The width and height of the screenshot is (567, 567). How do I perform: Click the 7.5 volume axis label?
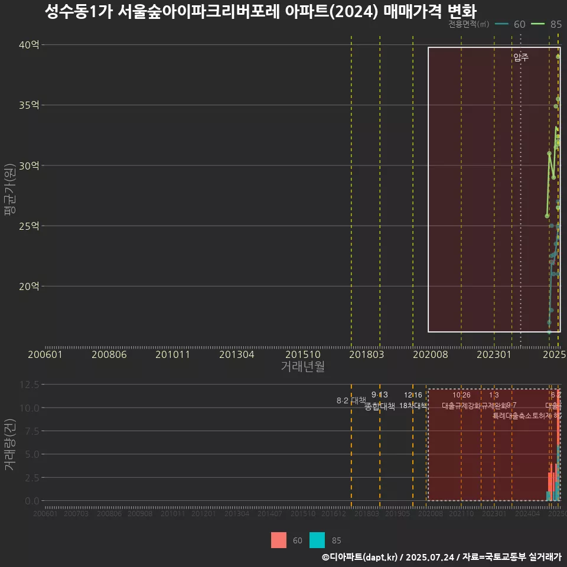[x=32, y=431]
